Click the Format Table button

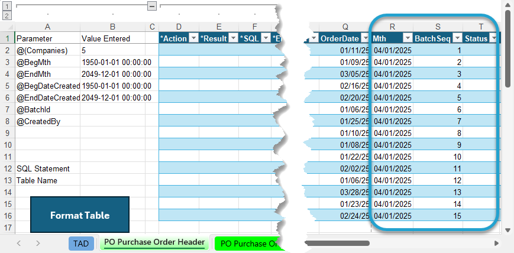(80, 215)
